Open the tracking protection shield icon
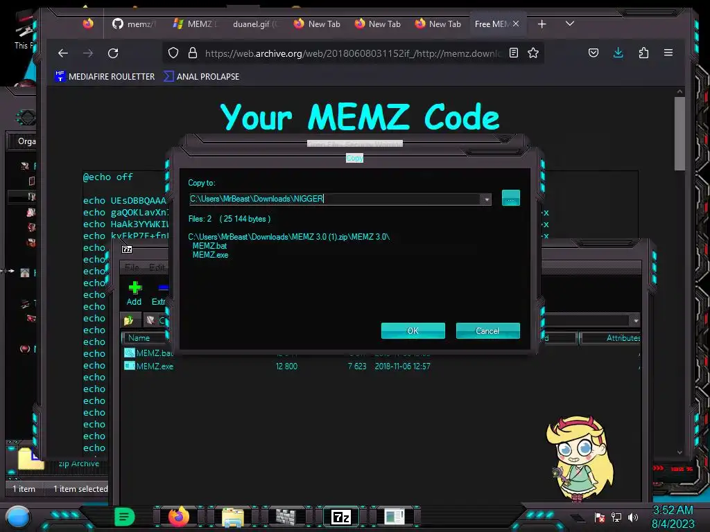 coord(173,53)
